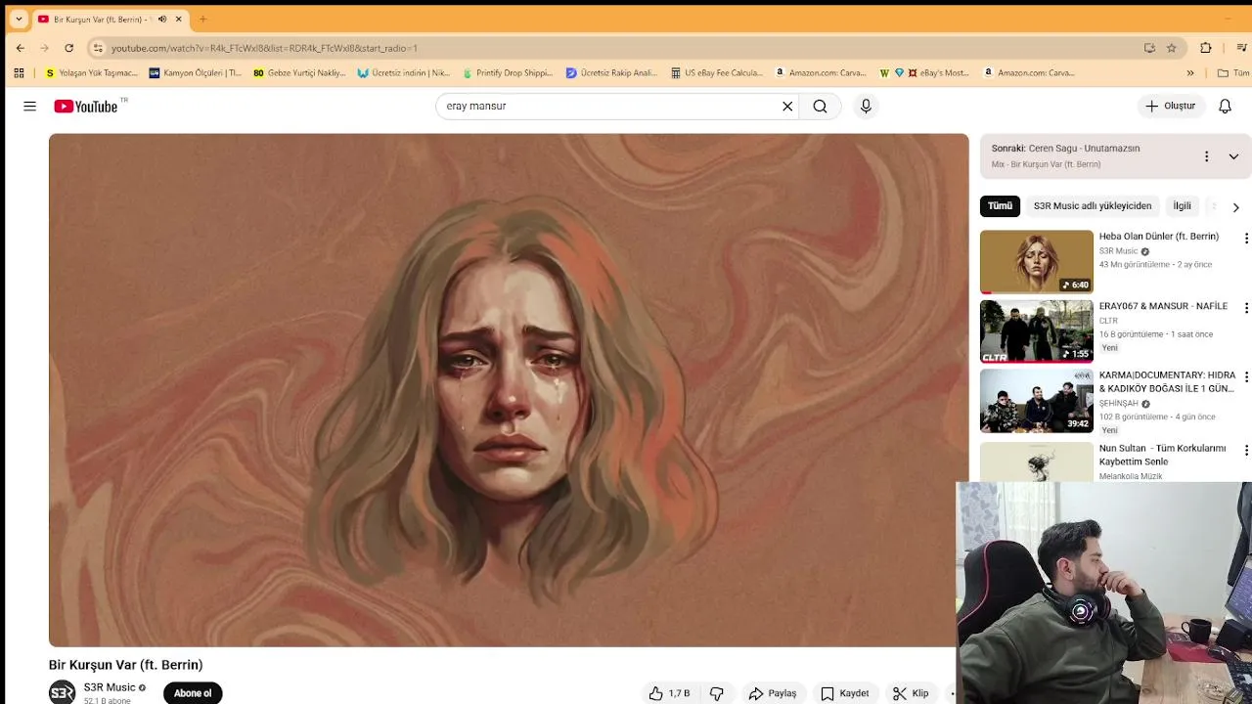This screenshot has height=704, width=1252.
Task: Select the İlgili filter chip
Action: click(1183, 206)
